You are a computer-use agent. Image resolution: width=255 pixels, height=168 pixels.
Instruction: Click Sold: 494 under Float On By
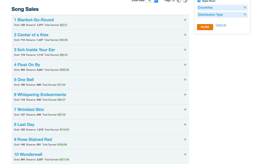[x=20, y=70]
